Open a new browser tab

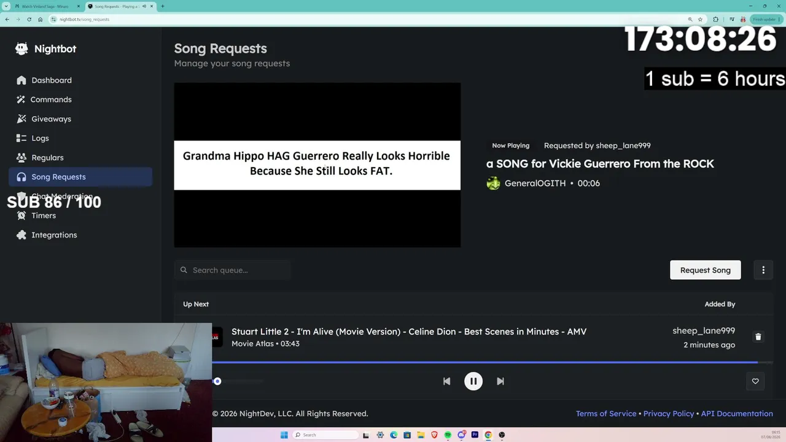pyautogui.click(x=163, y=6)
